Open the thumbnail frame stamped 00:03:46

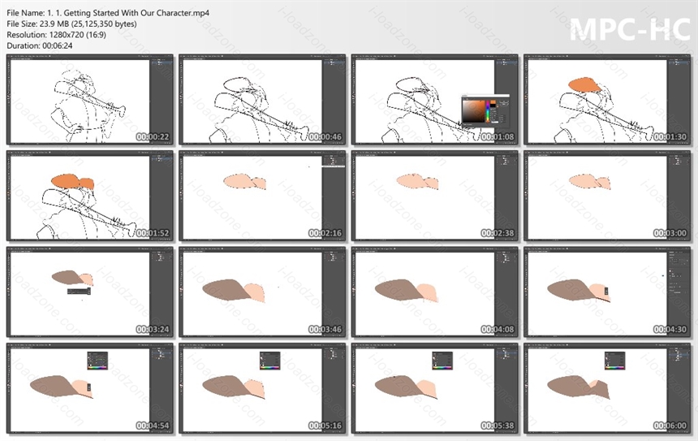coord(262,292)
